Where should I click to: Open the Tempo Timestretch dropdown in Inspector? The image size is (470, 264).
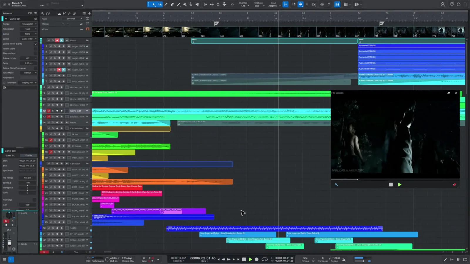point(29,24)
